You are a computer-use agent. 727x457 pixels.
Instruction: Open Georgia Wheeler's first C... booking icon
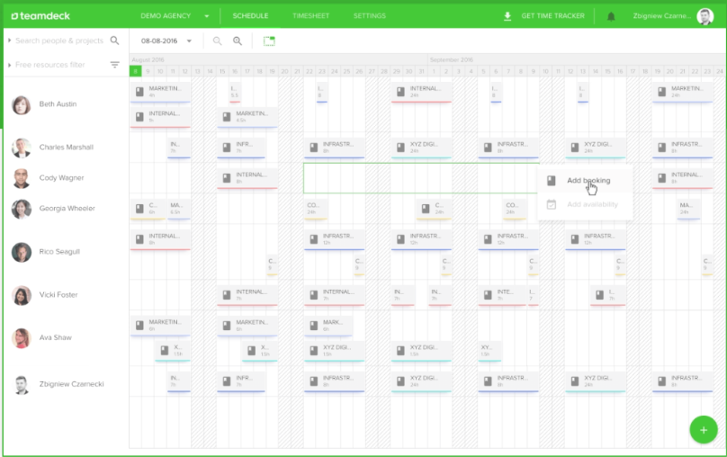[139, 209]
